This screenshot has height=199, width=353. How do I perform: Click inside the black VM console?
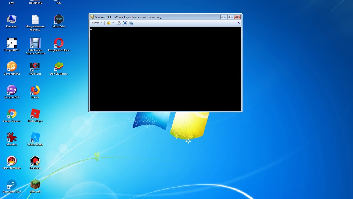165,69
